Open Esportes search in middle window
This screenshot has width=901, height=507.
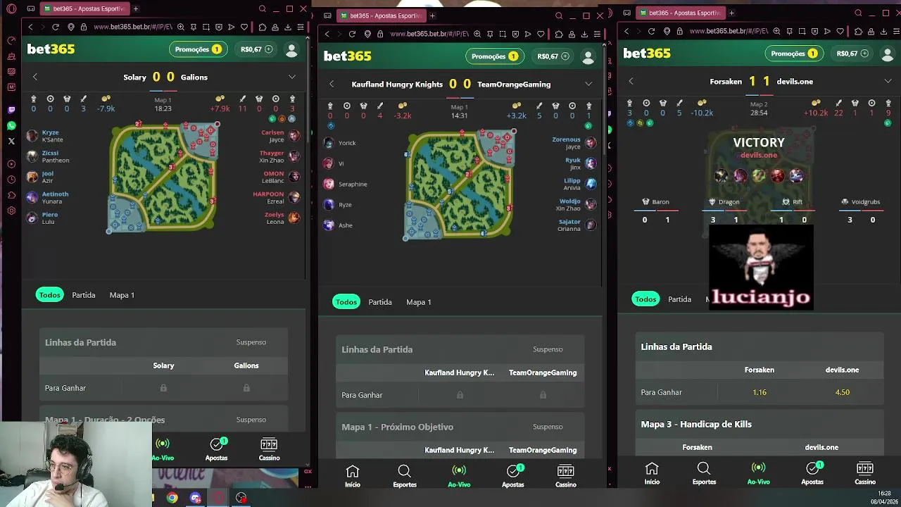point(405,476)
